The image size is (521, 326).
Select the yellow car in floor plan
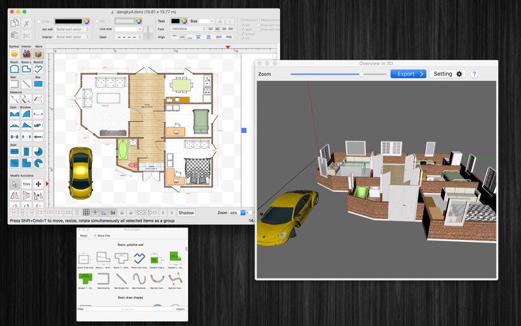tap(80, 173)
